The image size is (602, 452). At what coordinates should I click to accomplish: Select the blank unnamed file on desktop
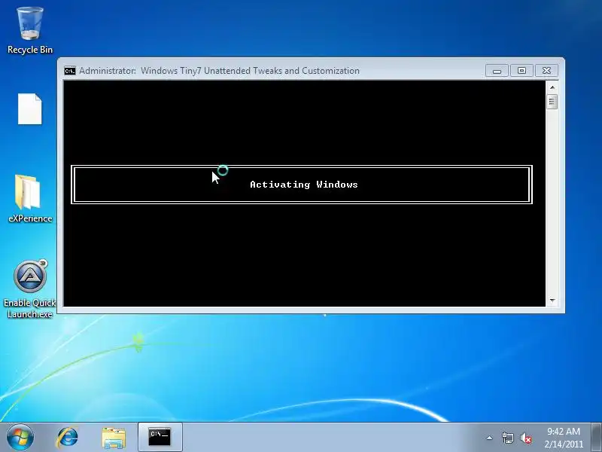click(x=30, y=109)
